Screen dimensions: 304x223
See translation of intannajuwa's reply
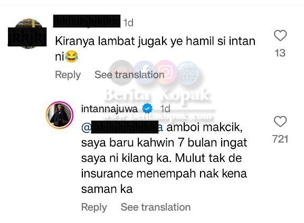pos(156,207)
